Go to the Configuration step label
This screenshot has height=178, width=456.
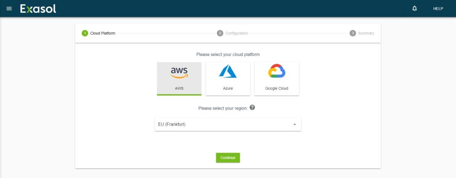[236, 33]
